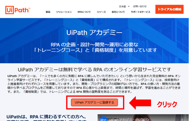Open the 会社について menu
Image resolution: width=190 pixels, height=121 pixels.
[118, 12]
